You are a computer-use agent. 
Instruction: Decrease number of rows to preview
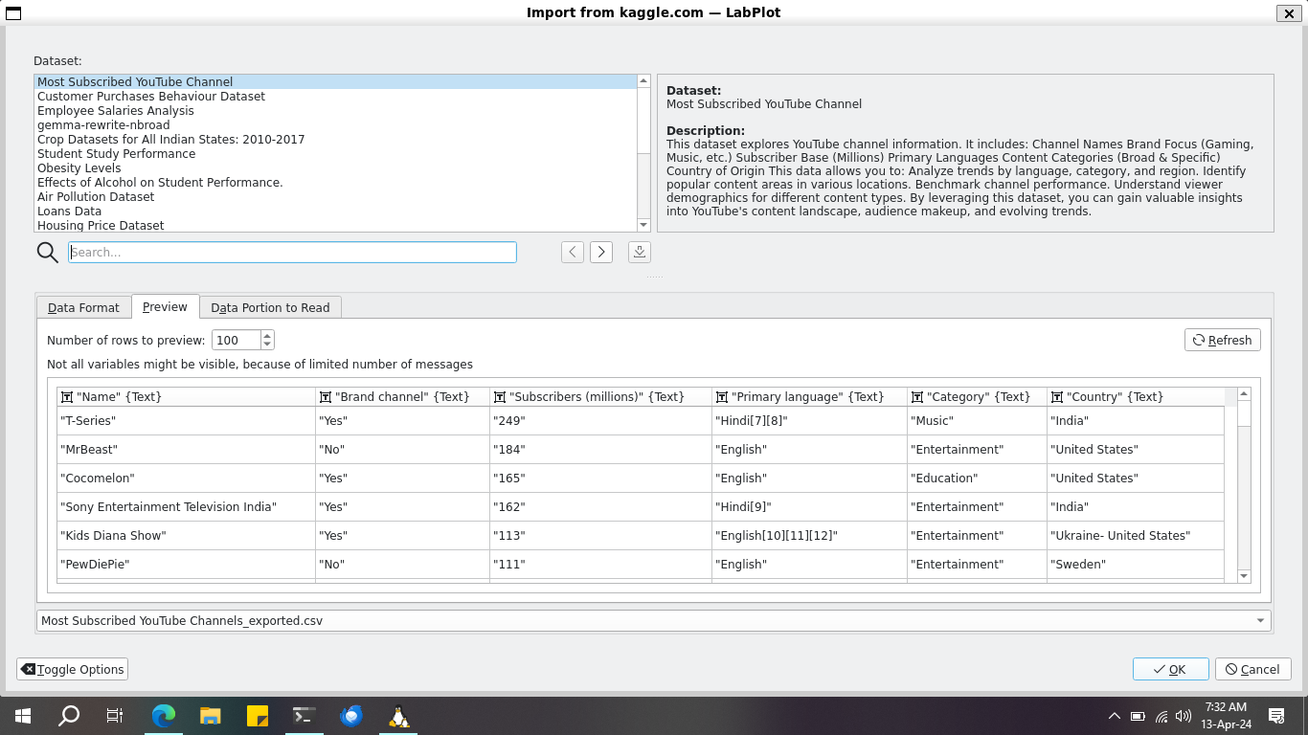pos(267,345)
